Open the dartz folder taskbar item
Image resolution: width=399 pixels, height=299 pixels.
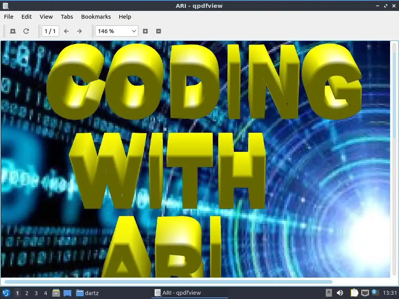(x=87, y=293)
